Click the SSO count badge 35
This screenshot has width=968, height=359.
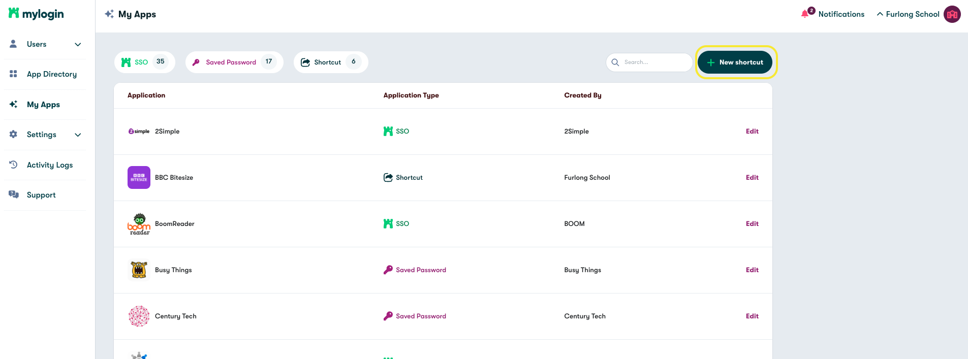click(x=161, y=61)
